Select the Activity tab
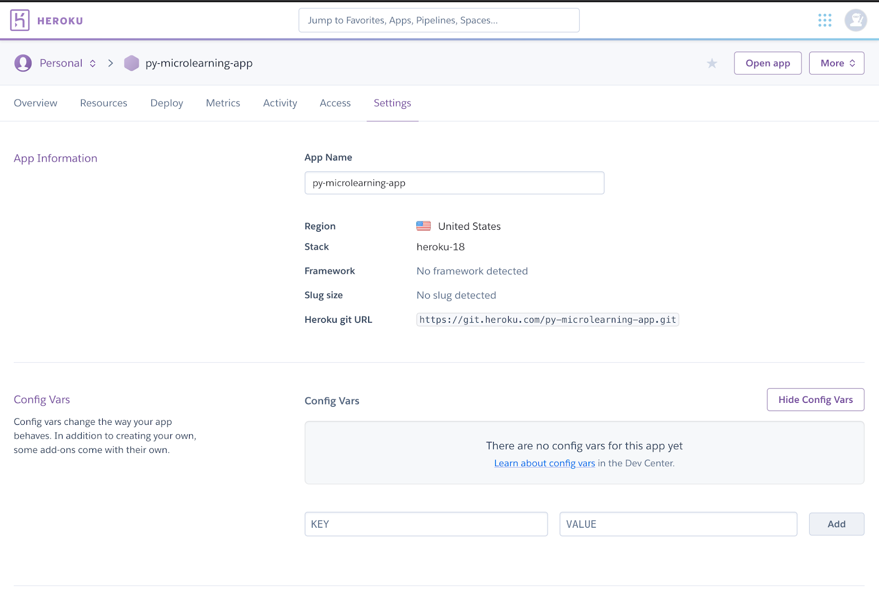This screenshot has height=598, width=879. (280, 103)
